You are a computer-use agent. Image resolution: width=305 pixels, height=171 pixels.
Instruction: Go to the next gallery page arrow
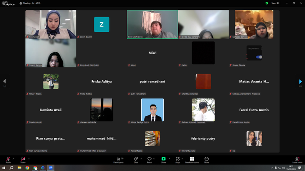point(300,81)
